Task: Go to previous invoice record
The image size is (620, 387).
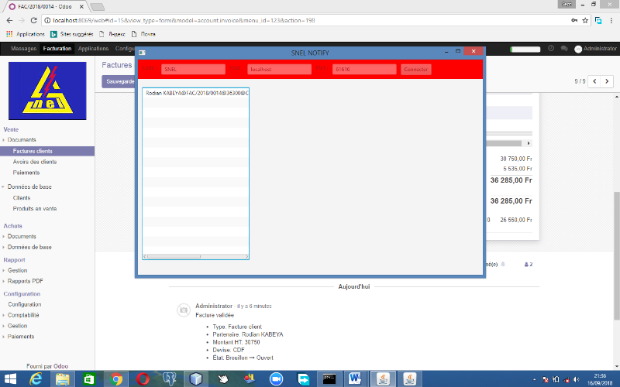Action: coord(594,81)
